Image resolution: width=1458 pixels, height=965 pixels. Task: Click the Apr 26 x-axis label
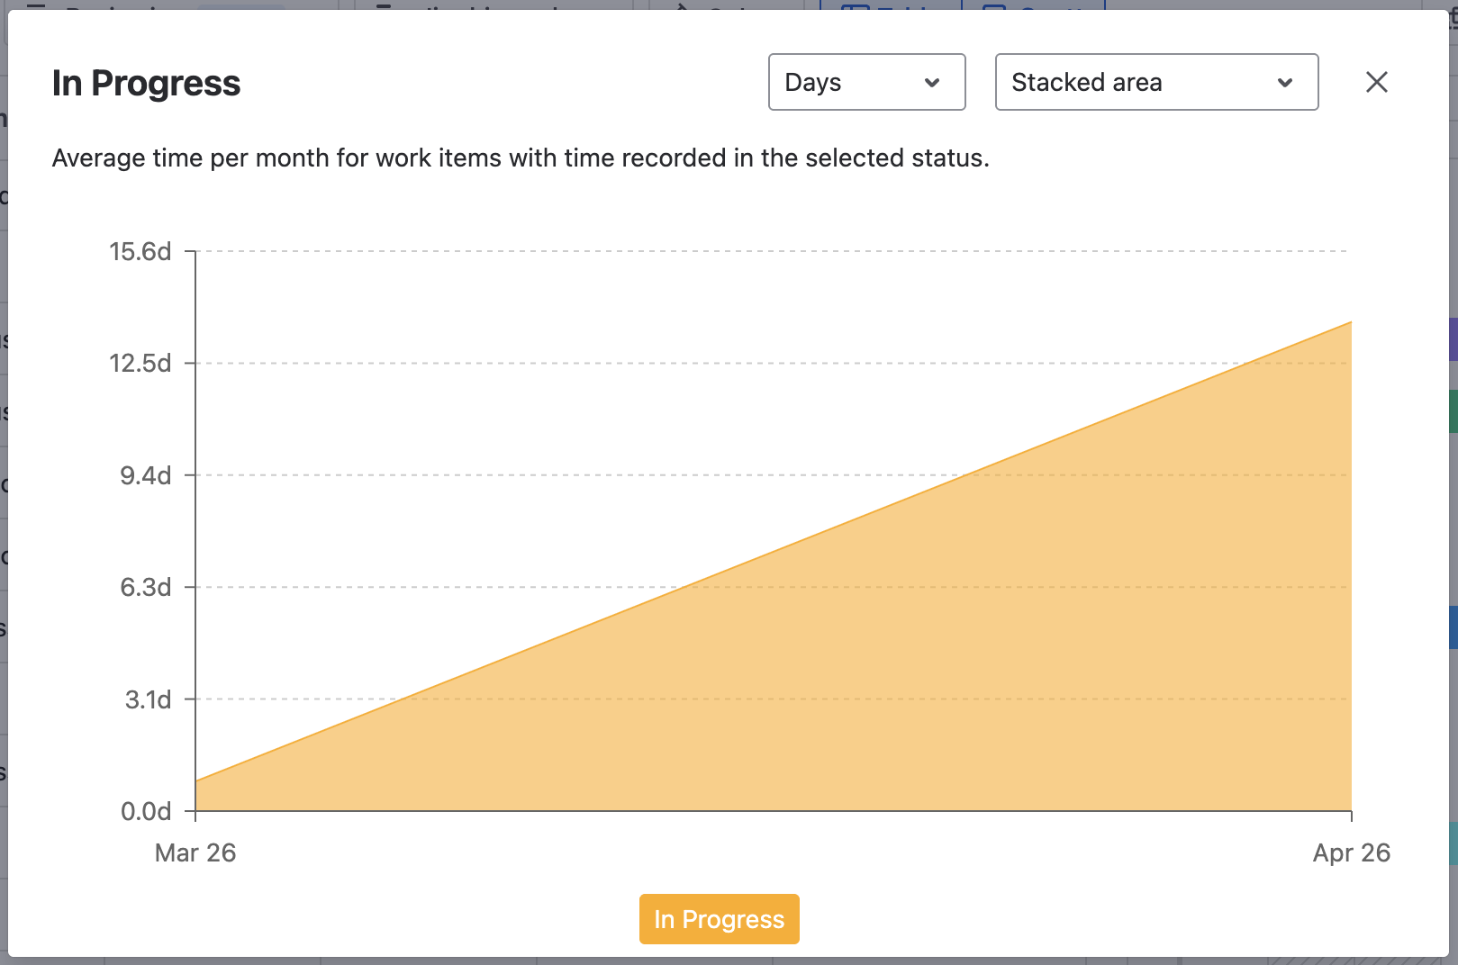click(1351, 852)
